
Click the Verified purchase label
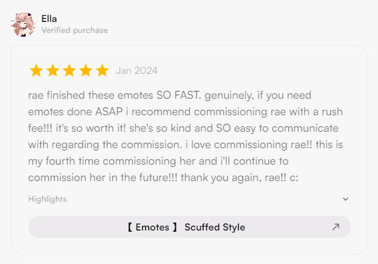click(75, 30)
